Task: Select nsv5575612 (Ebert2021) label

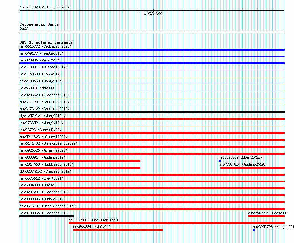Action: pyautogui.click(x=42, y=178)
